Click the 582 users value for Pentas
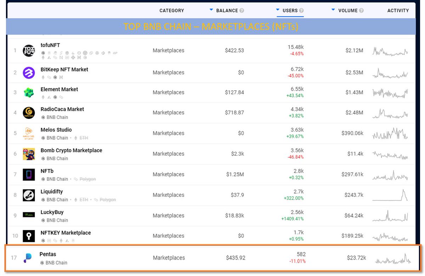This screenshot has width=425, height=276. pyautogui.click(x=301, y=254)
